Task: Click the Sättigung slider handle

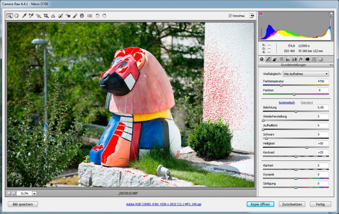Action: pos(296,187)
